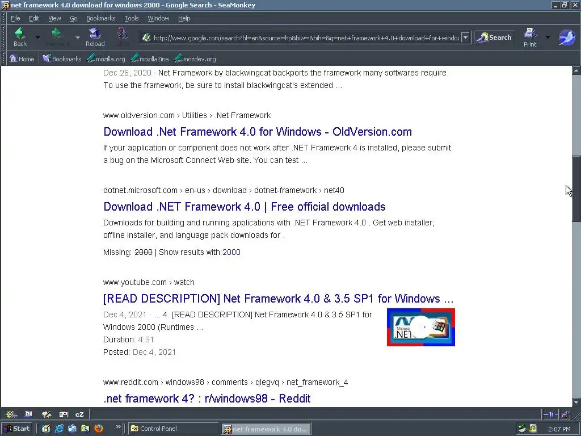Click the 2:07 PM clock
This screenshot has width=581, height=436.
559,429
